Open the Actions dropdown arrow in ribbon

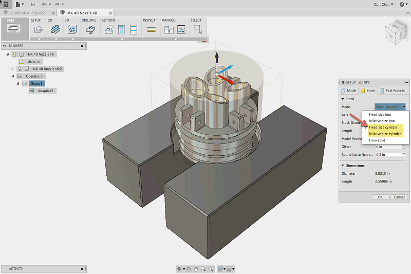click(122, 39)
